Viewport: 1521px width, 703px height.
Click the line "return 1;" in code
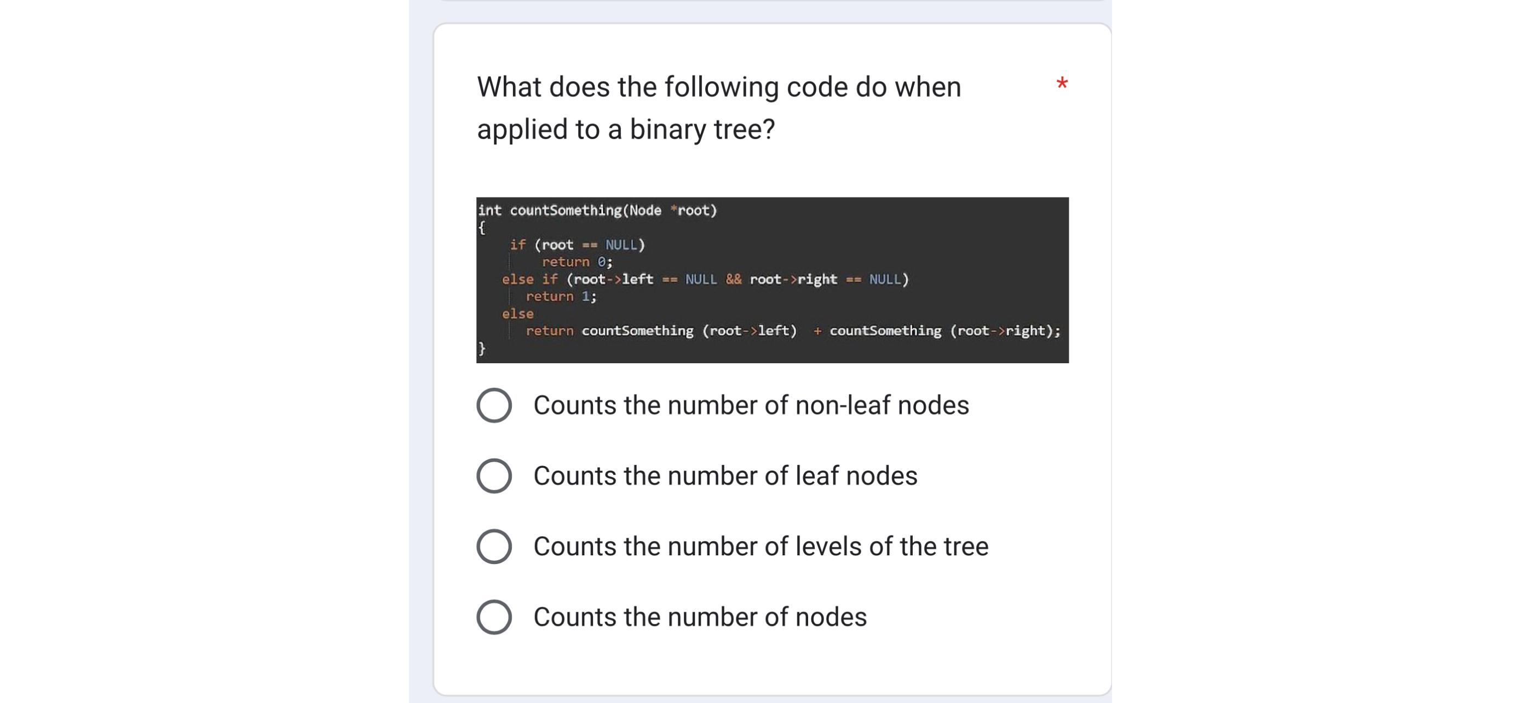point(561,296)
